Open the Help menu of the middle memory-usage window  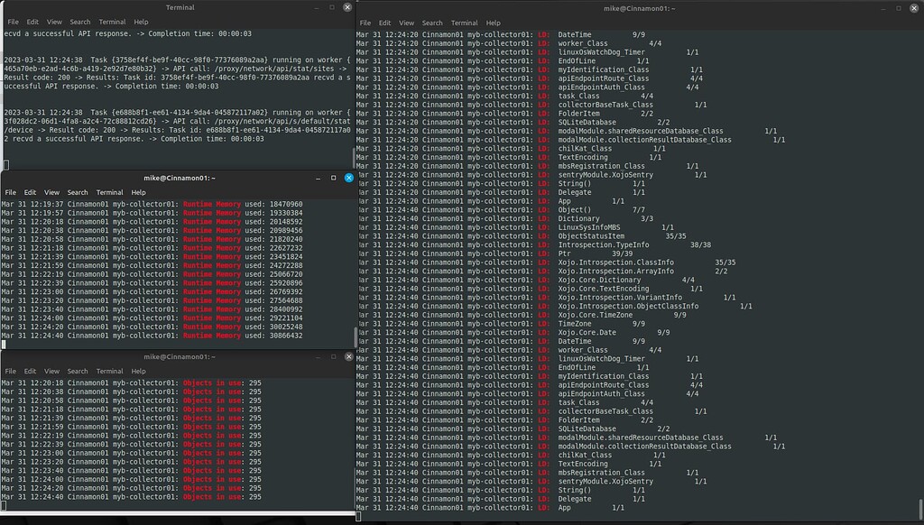140,192
